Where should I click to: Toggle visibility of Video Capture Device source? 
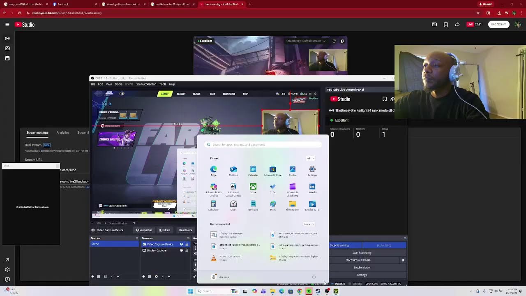tap(181, 244)
